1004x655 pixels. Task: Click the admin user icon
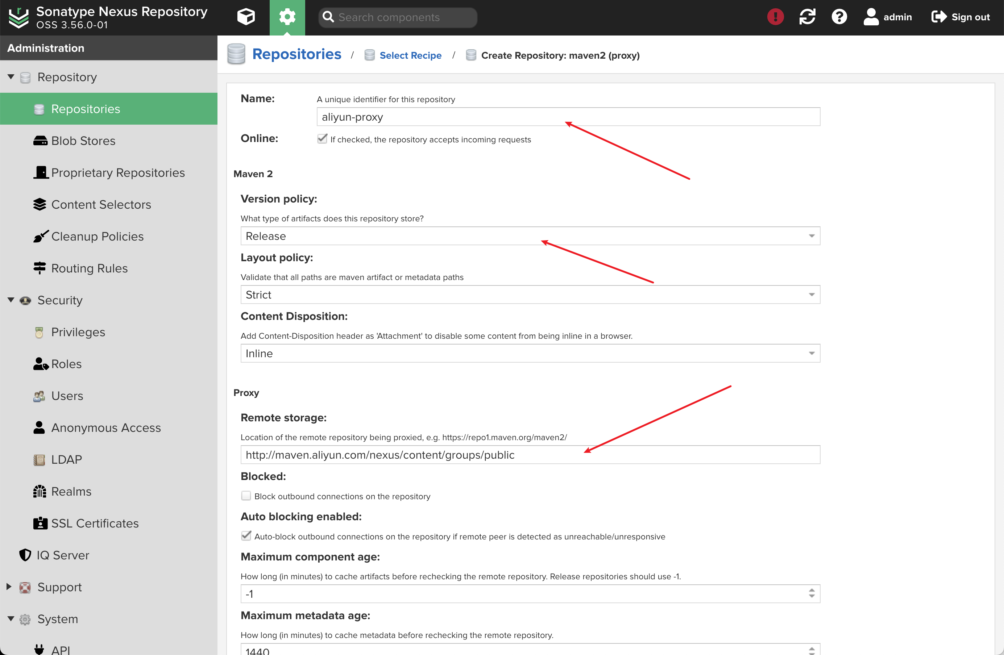871,17
